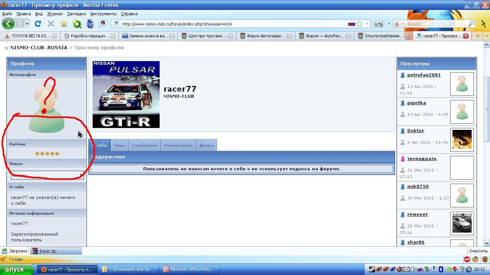The image size is (490, 275).
Task: Open the Закладки menu
Action: tap(76, 14)
